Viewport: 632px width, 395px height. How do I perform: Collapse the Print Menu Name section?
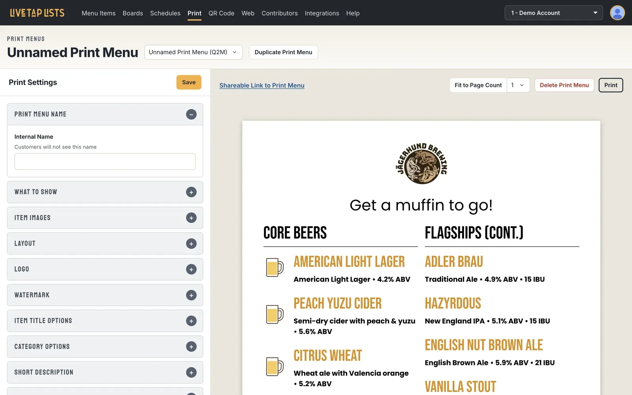(x=191, y=114)
